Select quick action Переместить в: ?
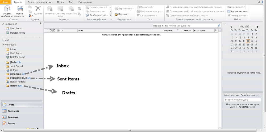This screenshot has width=266, height=132. pyautogui.click(x=97, y=7)
